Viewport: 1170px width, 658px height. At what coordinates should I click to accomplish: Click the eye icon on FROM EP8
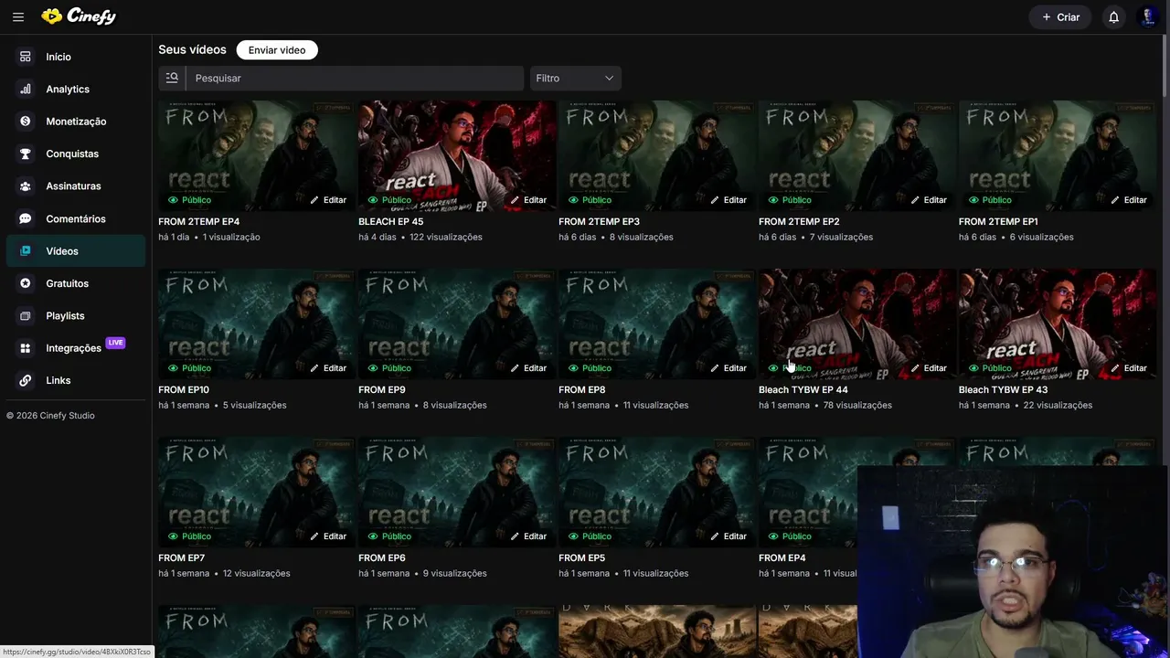(x=573, y=368)
